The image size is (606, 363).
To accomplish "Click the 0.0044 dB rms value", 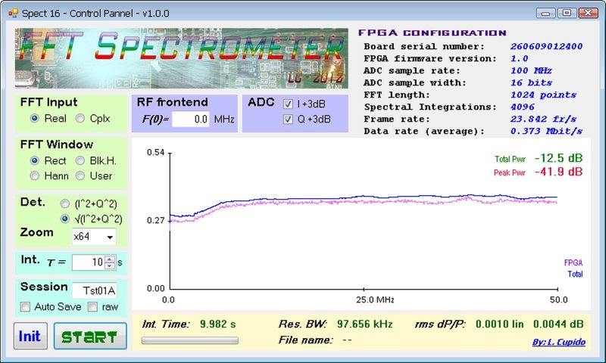I will tap(558, 324).
